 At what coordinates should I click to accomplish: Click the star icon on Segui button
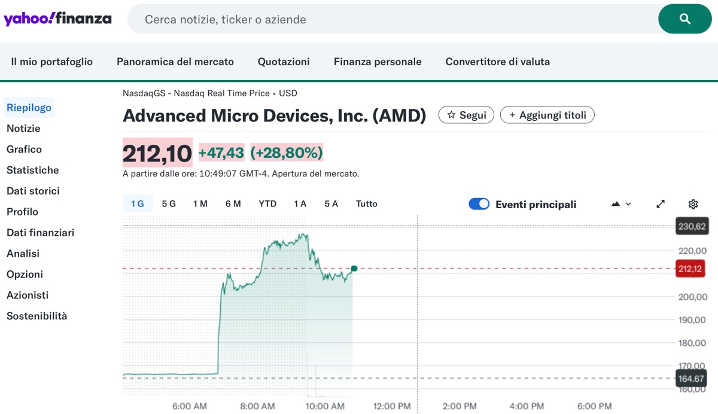[x=454, y=115]
